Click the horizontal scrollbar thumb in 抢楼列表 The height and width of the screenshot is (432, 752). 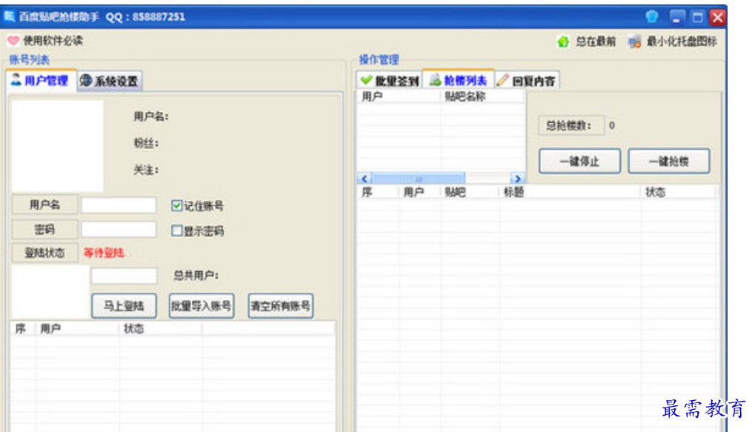coord(418,179)
